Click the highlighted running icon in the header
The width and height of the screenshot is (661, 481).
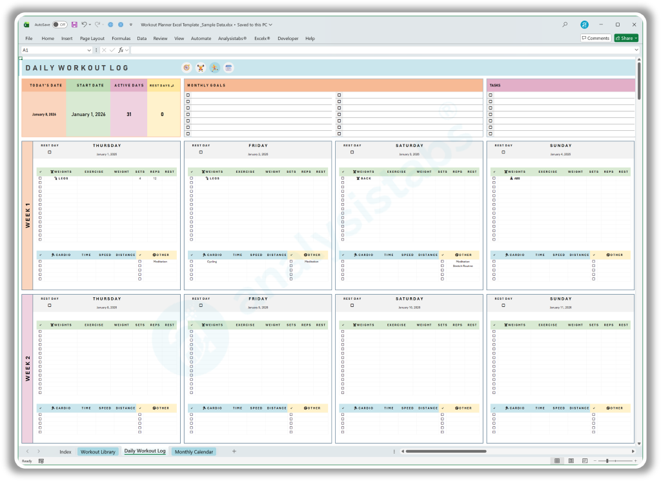click(215, 67)
